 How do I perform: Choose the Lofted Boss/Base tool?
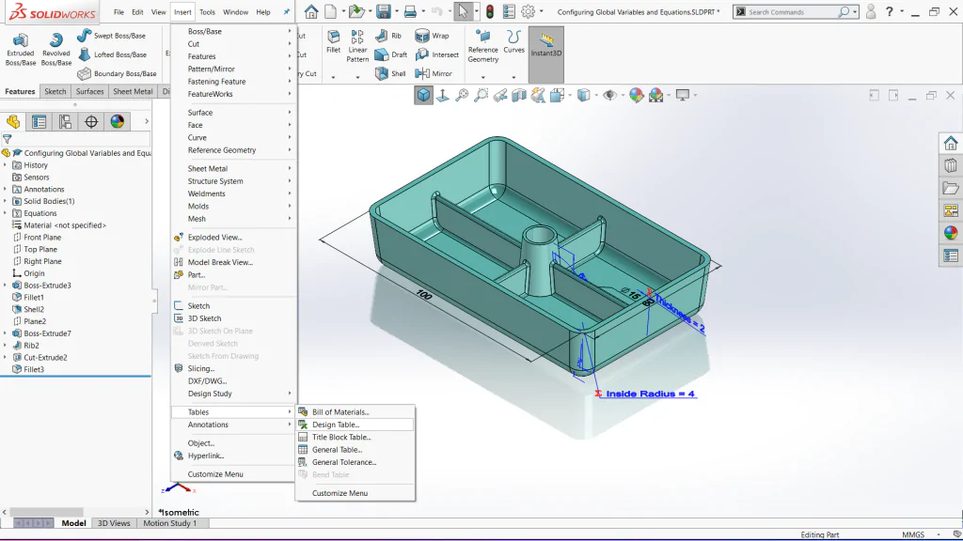point(113,54)
